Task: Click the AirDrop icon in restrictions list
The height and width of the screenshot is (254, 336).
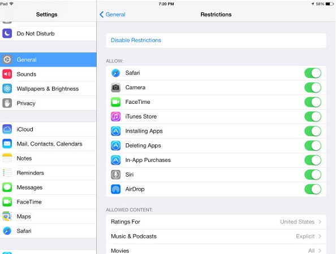Action: [116, 189]
